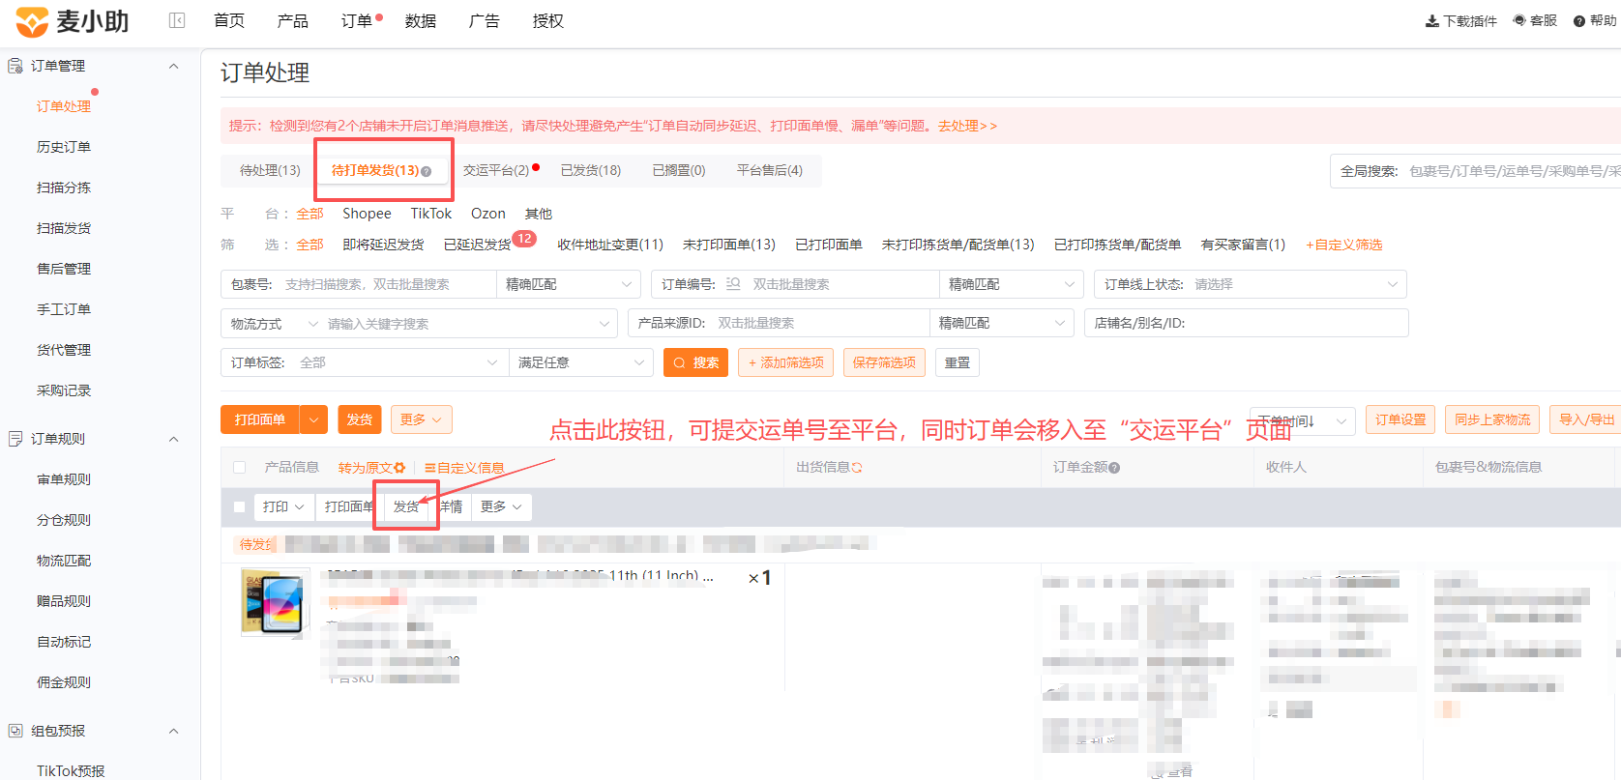Click 保存筛选项 button
The image size is (1621, 780).
884,362
